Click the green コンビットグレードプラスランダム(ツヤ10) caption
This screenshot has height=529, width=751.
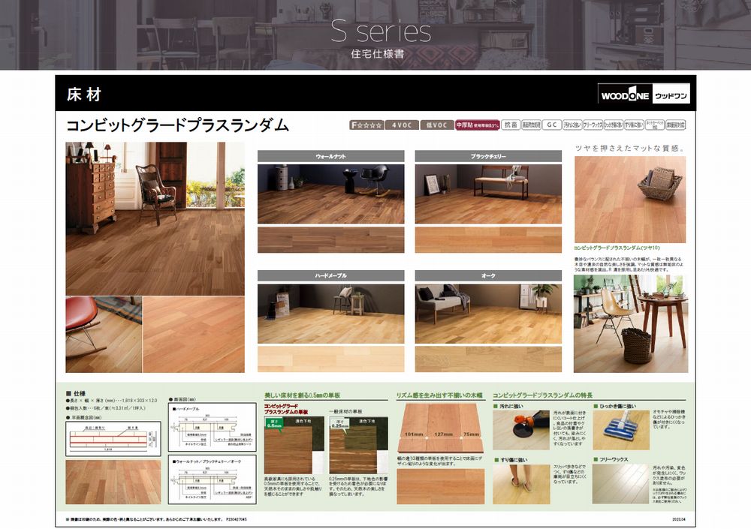tap(617, 248)
